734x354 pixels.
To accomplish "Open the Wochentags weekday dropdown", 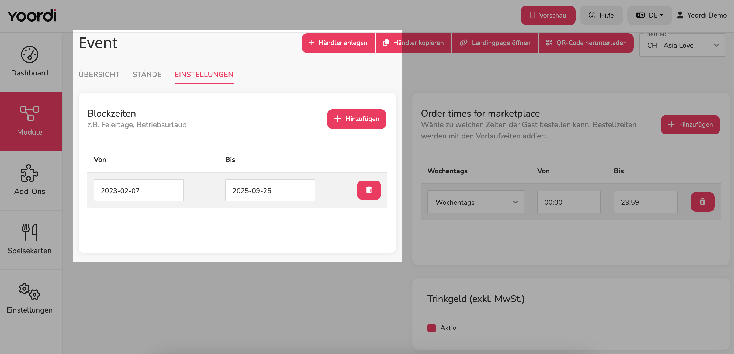I will [476, 202].
